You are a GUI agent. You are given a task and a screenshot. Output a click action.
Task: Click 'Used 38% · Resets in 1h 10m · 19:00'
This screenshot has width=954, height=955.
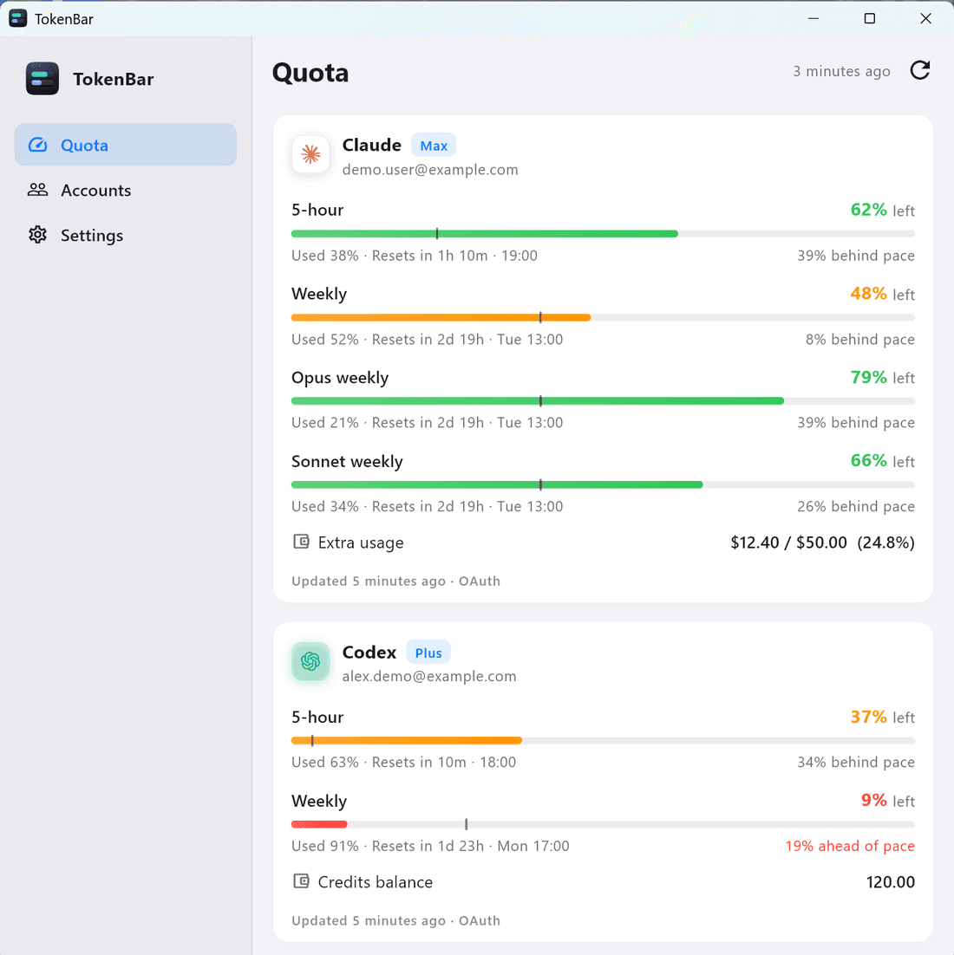click(x=415, y=255)
